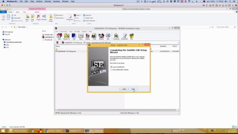The height and width of the screenshot is (134, 238).
Task: Open the macOS Devices menu in menu bar
Action: point(48,1)
